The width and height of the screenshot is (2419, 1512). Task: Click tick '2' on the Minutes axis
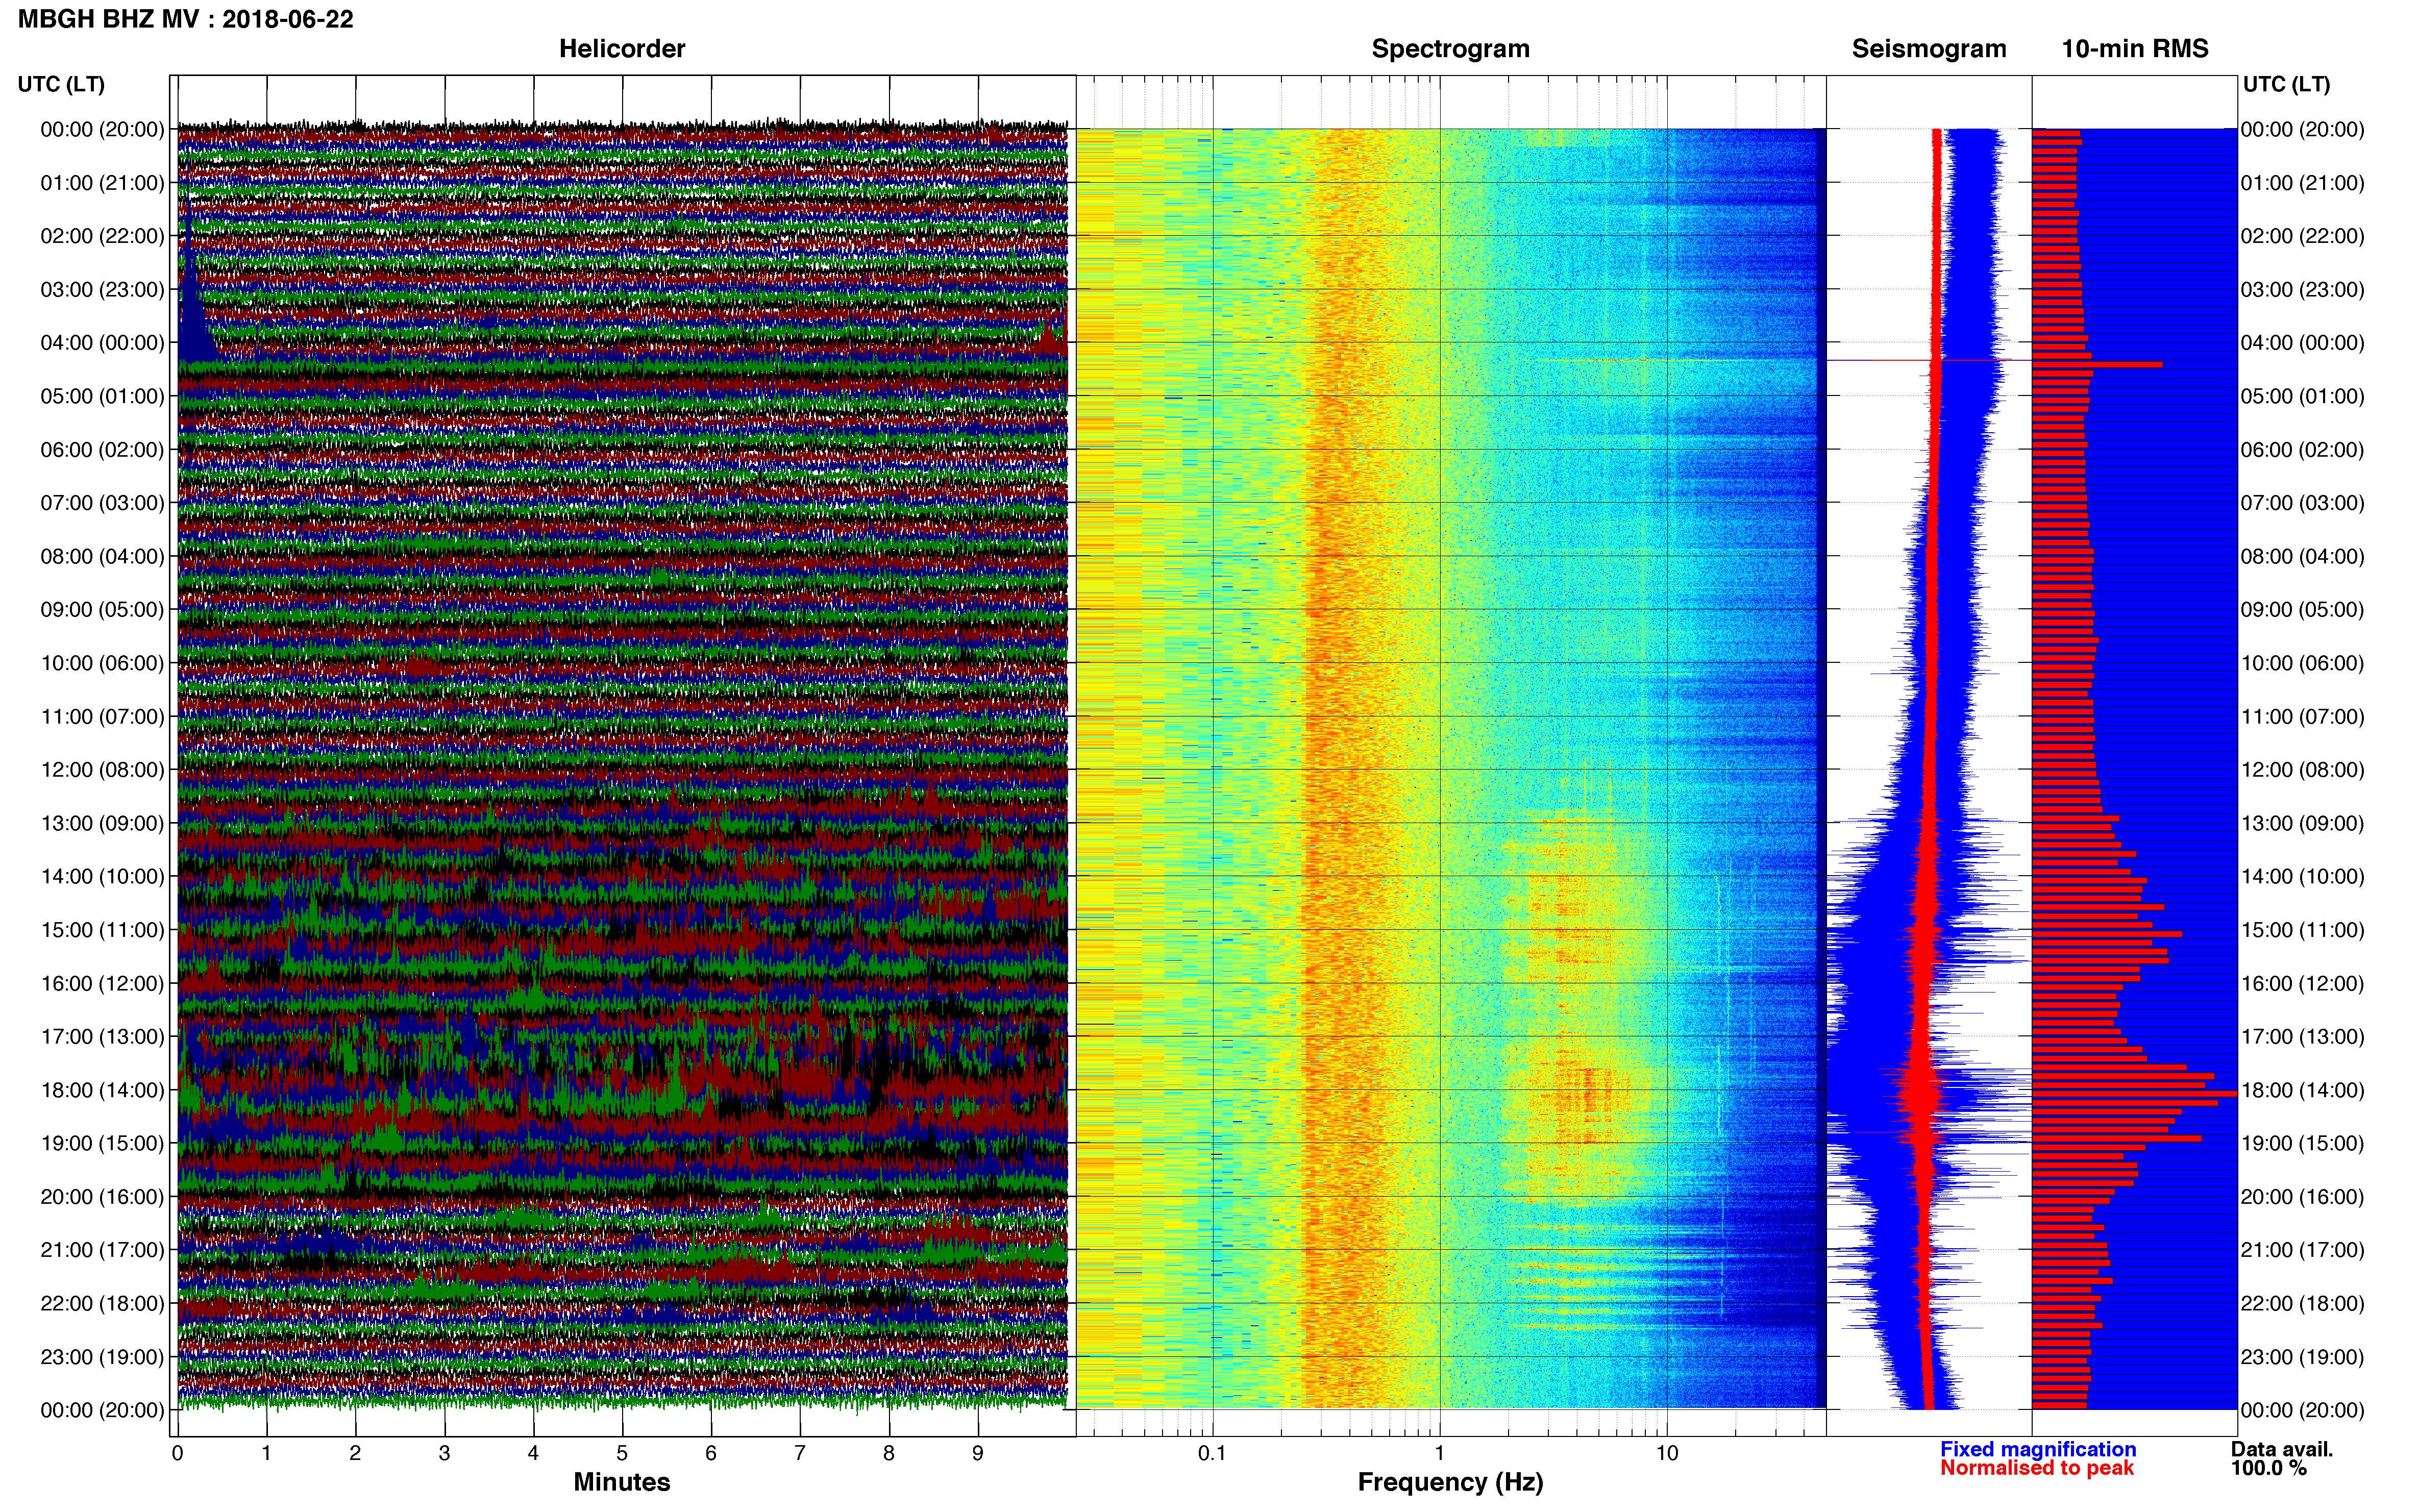pos(355,1454)
